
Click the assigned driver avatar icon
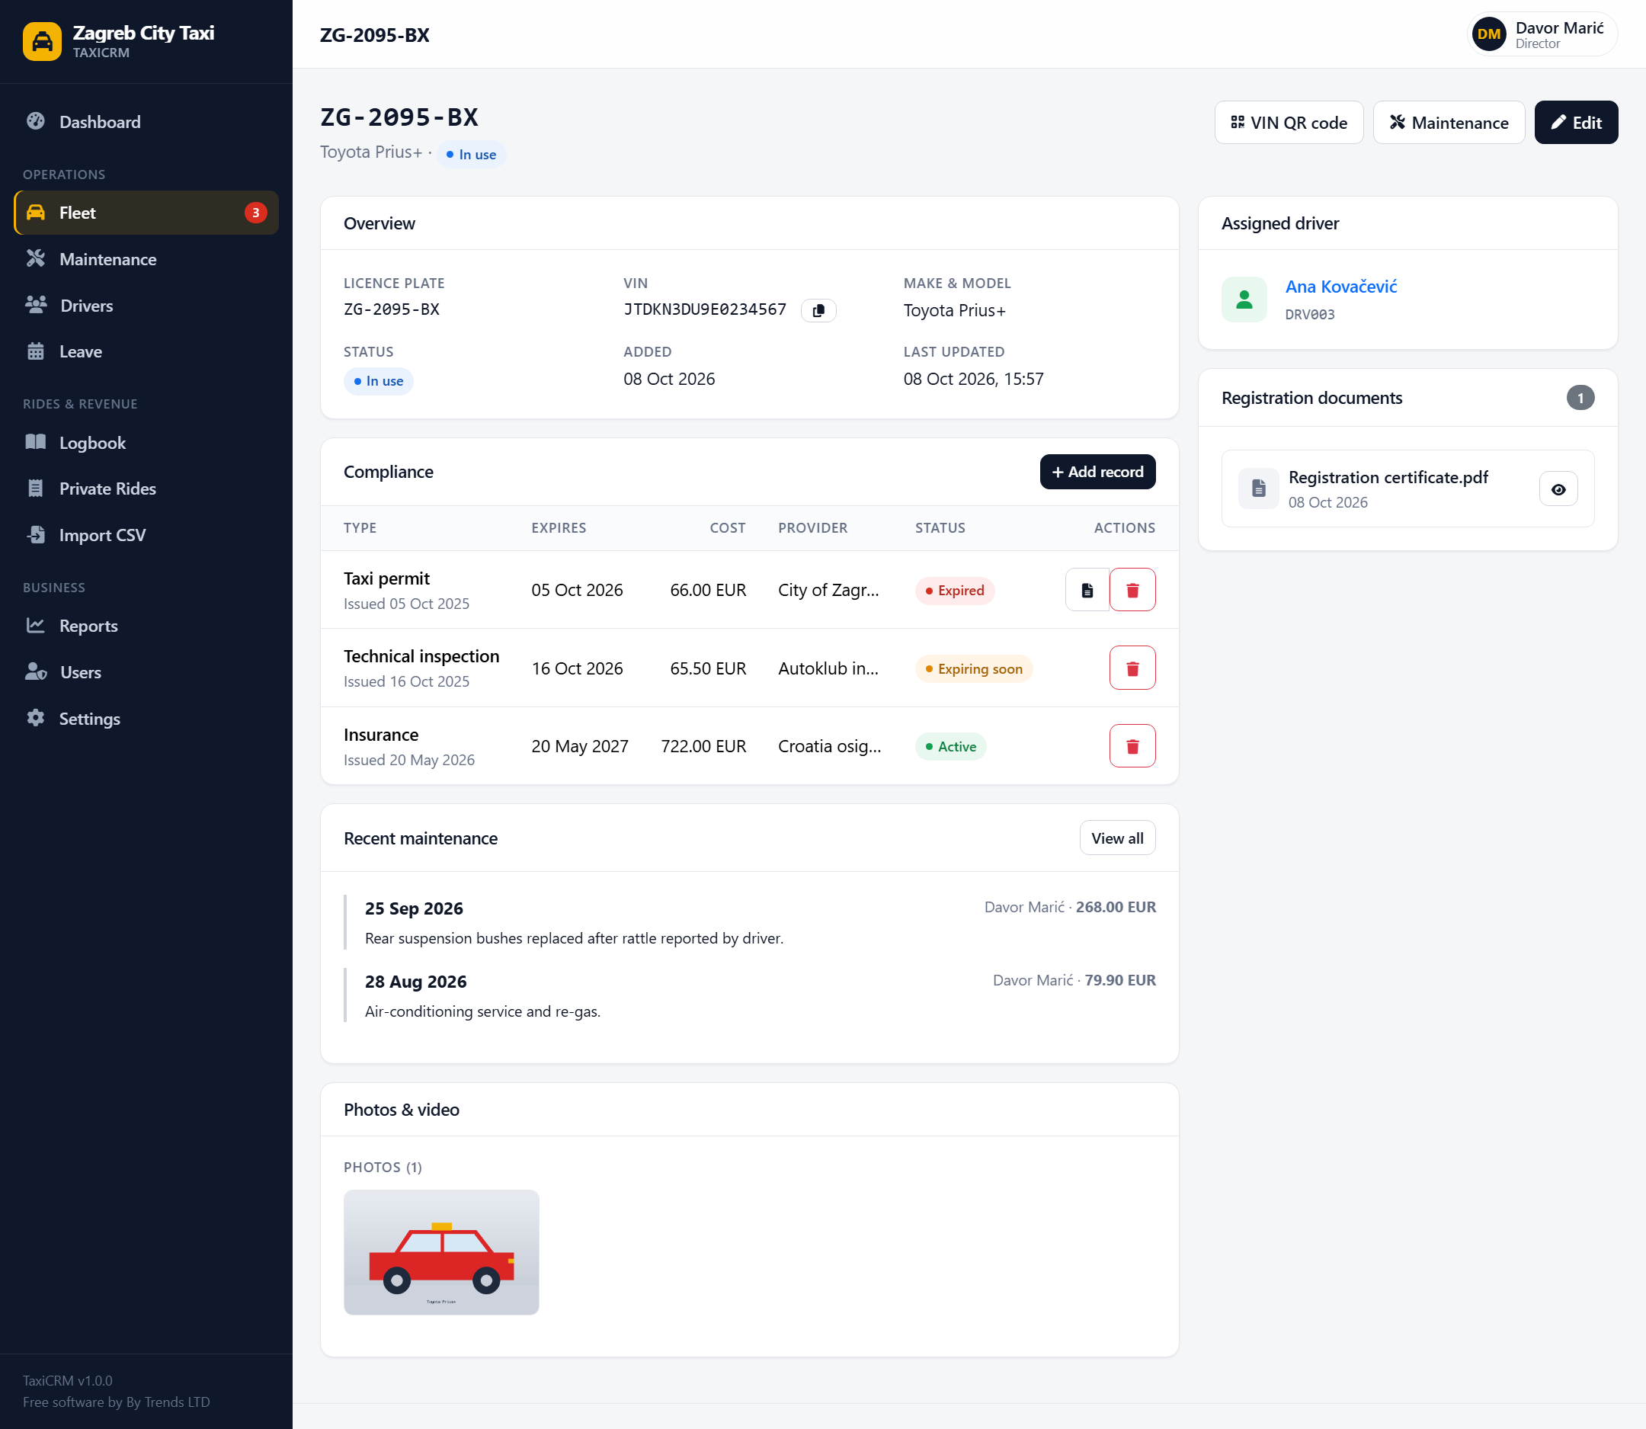tap(1244, 300)
